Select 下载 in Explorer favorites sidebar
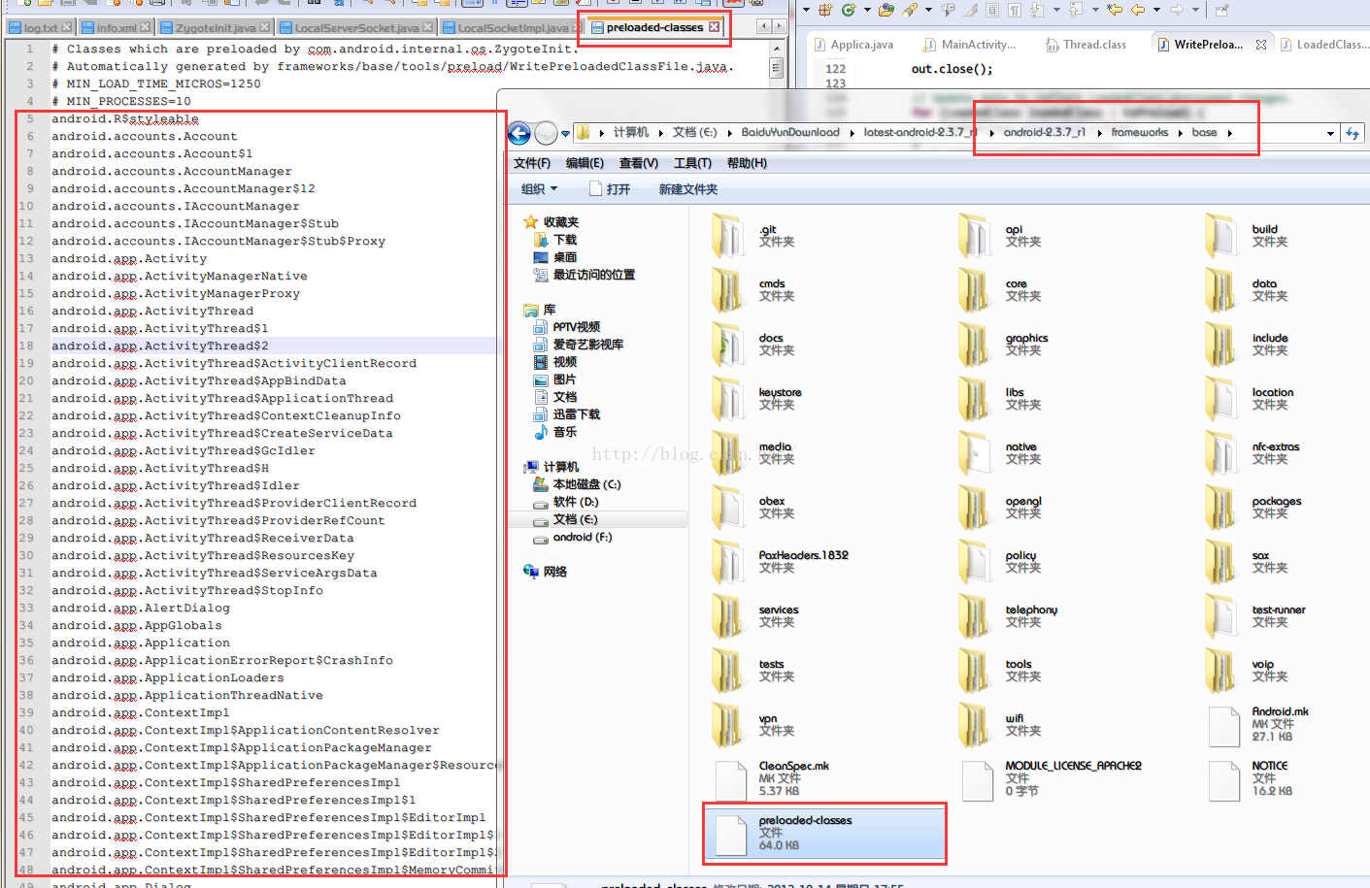The height and width of the screenshot is (888, 1370). (x=555, y=240)
